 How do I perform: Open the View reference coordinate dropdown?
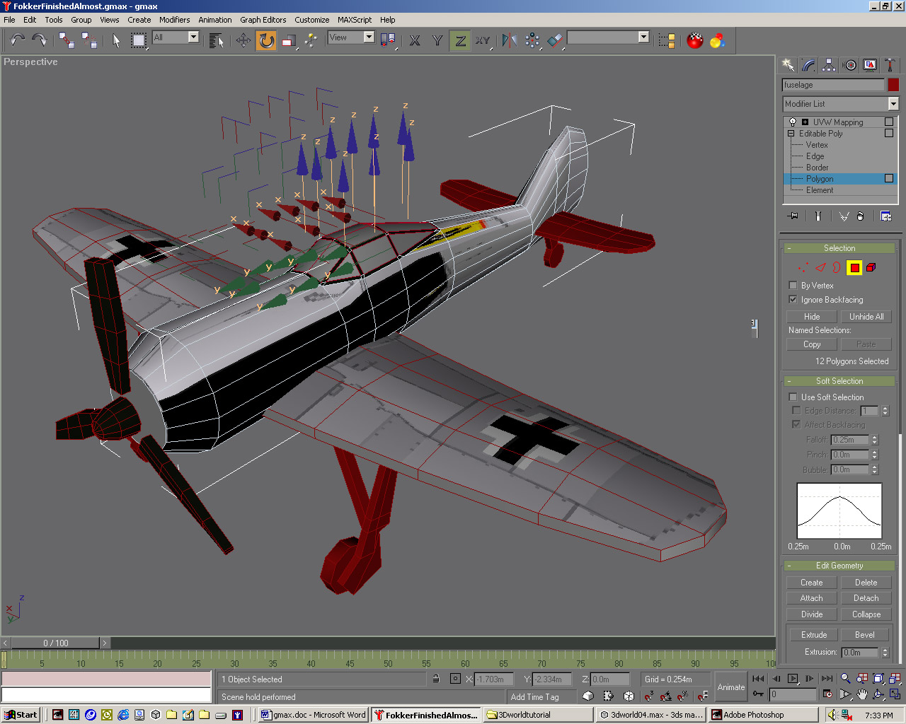369,37
